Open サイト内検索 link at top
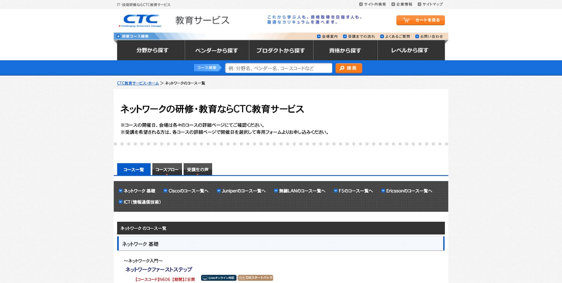 point(372,4)
